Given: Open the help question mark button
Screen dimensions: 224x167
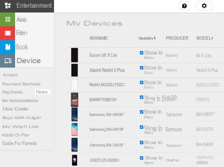Looking at the screenshot, I should click(x=184, y=6).
